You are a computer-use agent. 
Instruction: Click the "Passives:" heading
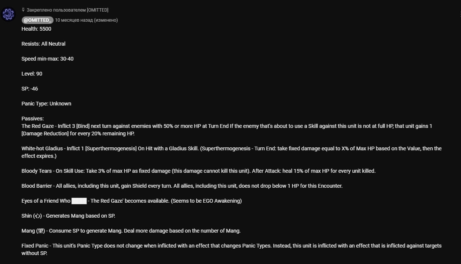(33, 119)
